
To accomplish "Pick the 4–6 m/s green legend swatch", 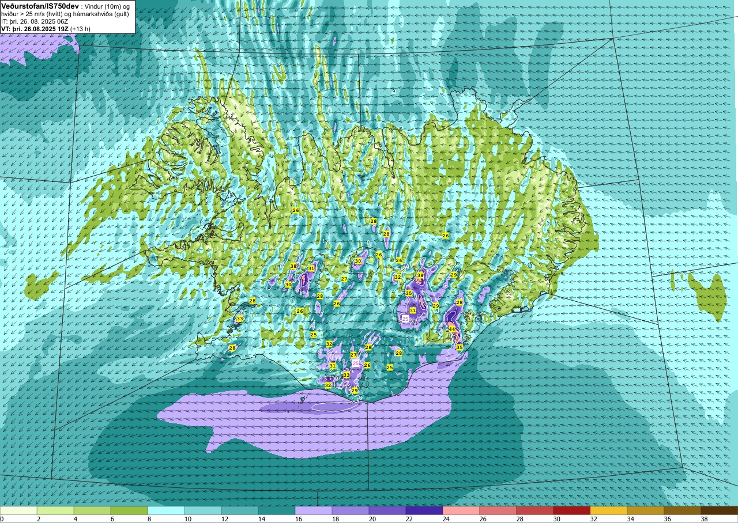I will (92, 510).
